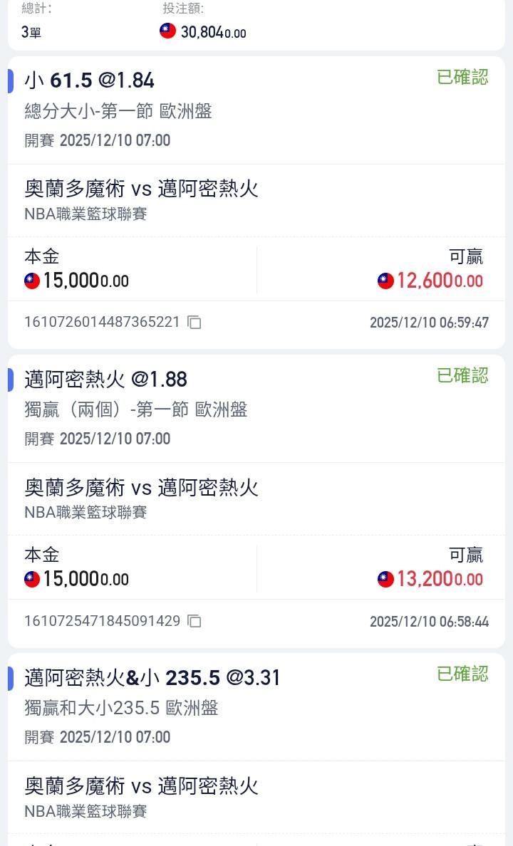The image size is (513, 846).
Task: Tap 已確認 status on the @3.31 bet
Action: 462,674
